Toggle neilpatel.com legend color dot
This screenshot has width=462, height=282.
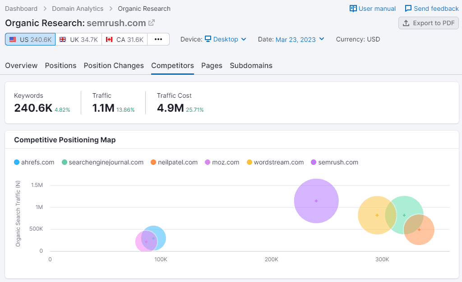pyautogui.click(x=153, y=162)
